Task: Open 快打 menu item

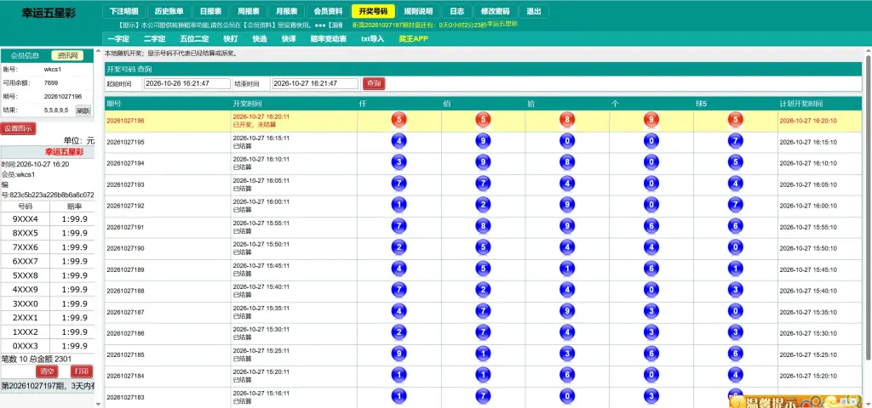Action: [230, 39]
